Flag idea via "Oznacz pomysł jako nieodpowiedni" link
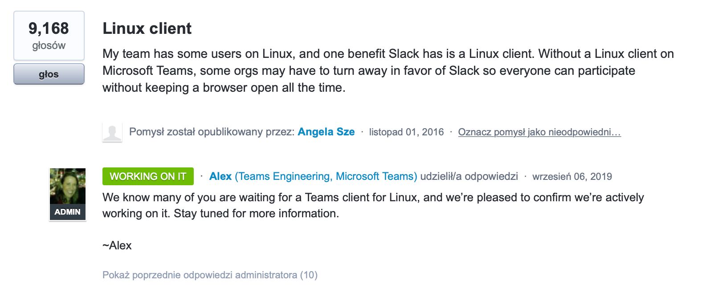Screen dimensions: 702x301 (x=539, y=132)
